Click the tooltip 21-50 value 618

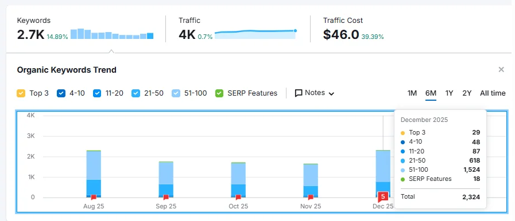click(475, 160)
